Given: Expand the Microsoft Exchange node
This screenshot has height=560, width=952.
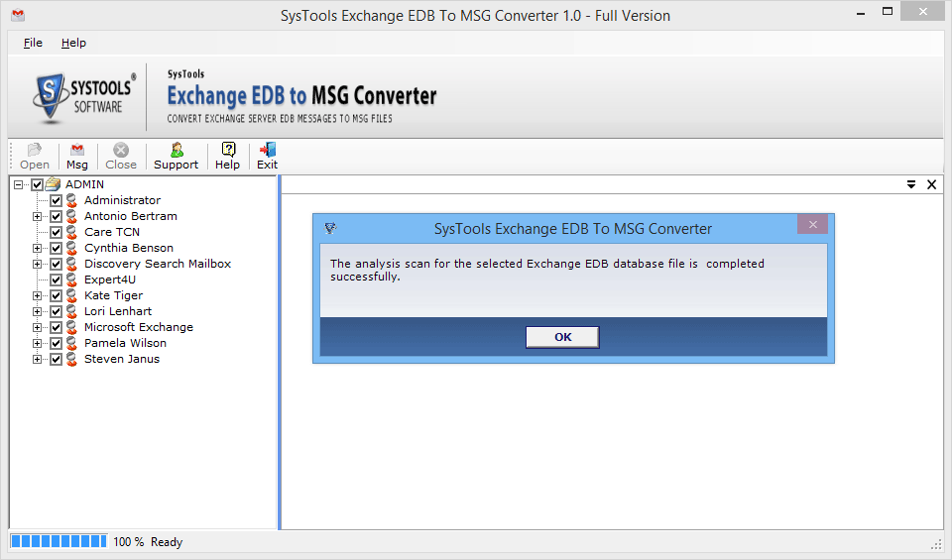Looking at the screenshot, I should 37,328.
